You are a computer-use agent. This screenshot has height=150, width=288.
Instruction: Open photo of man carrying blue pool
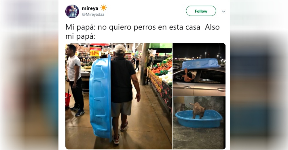point(119,96)
